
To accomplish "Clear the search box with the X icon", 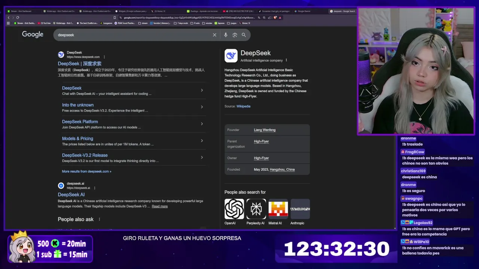I will click(x=214, y=35).
